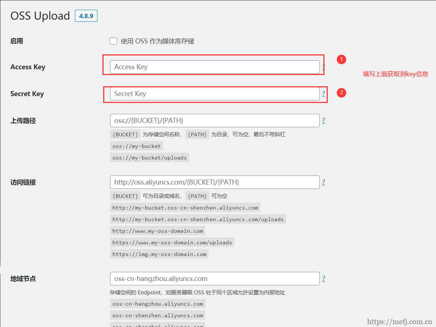The height and width of the screenshot is (327, 436).
Task: Click the bold Access Key row label
Action: [x=28, y=67]
